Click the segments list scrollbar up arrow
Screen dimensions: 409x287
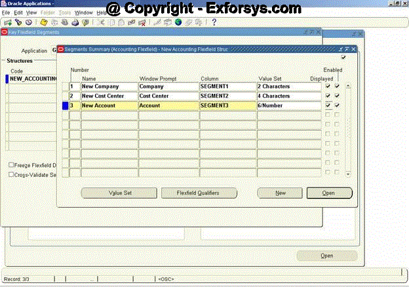[x=347, y=86]
